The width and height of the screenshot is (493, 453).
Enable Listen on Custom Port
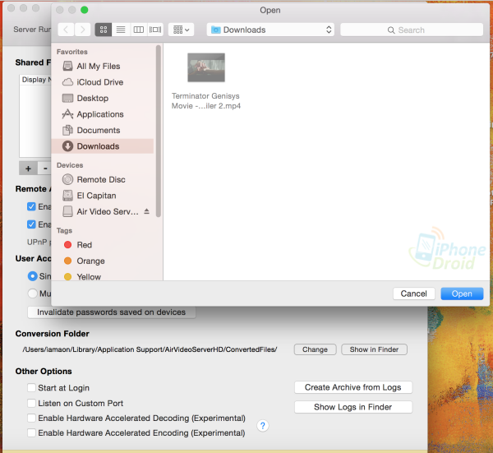31,403
